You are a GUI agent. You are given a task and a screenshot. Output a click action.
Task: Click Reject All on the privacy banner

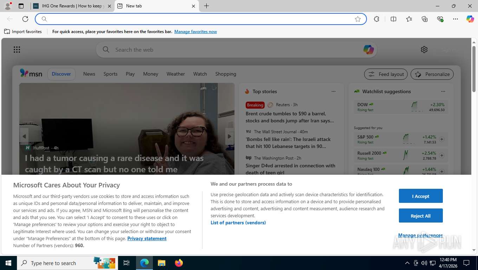click(x=421, y=216)
